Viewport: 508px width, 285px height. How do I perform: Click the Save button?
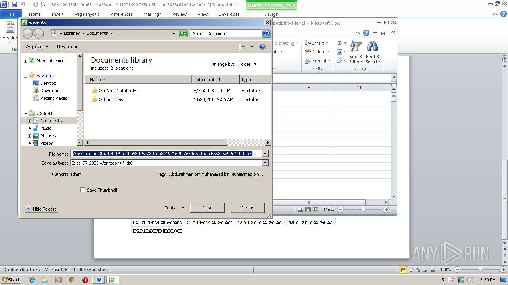click(x=207, y=208)
